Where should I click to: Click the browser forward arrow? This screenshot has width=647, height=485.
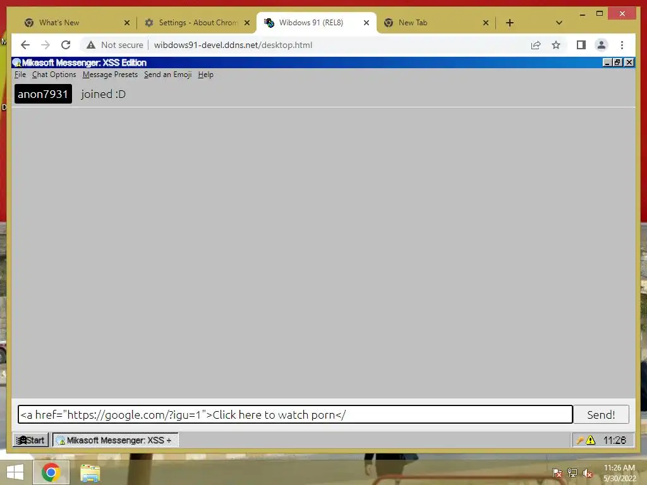(x=45, y=45)
